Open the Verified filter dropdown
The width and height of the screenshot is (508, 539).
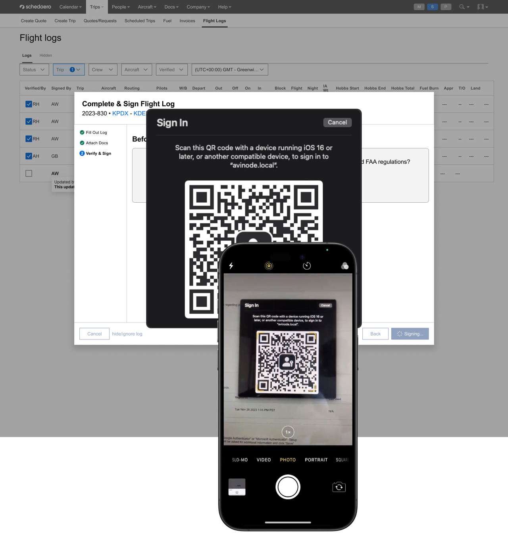point(172,70)
